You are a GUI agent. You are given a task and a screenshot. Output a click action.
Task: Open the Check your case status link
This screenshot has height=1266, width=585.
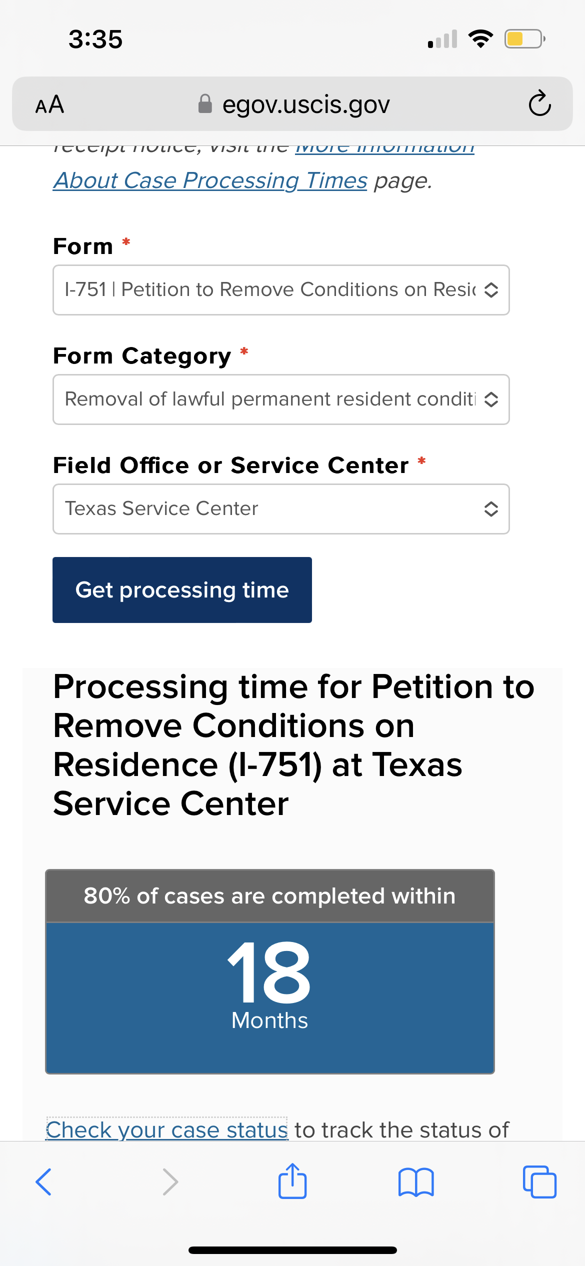point(167,1129)
